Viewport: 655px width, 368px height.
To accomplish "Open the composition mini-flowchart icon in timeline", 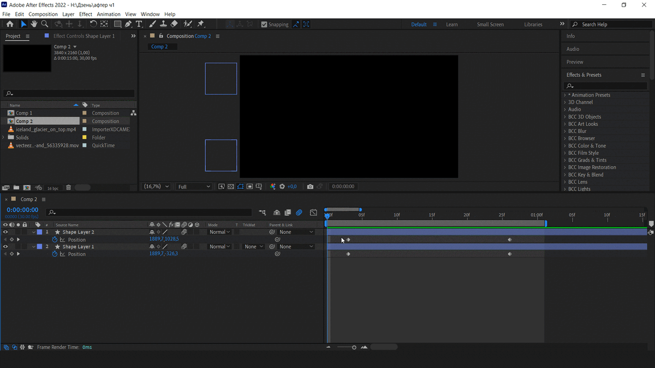I will (x=263, y=213).
